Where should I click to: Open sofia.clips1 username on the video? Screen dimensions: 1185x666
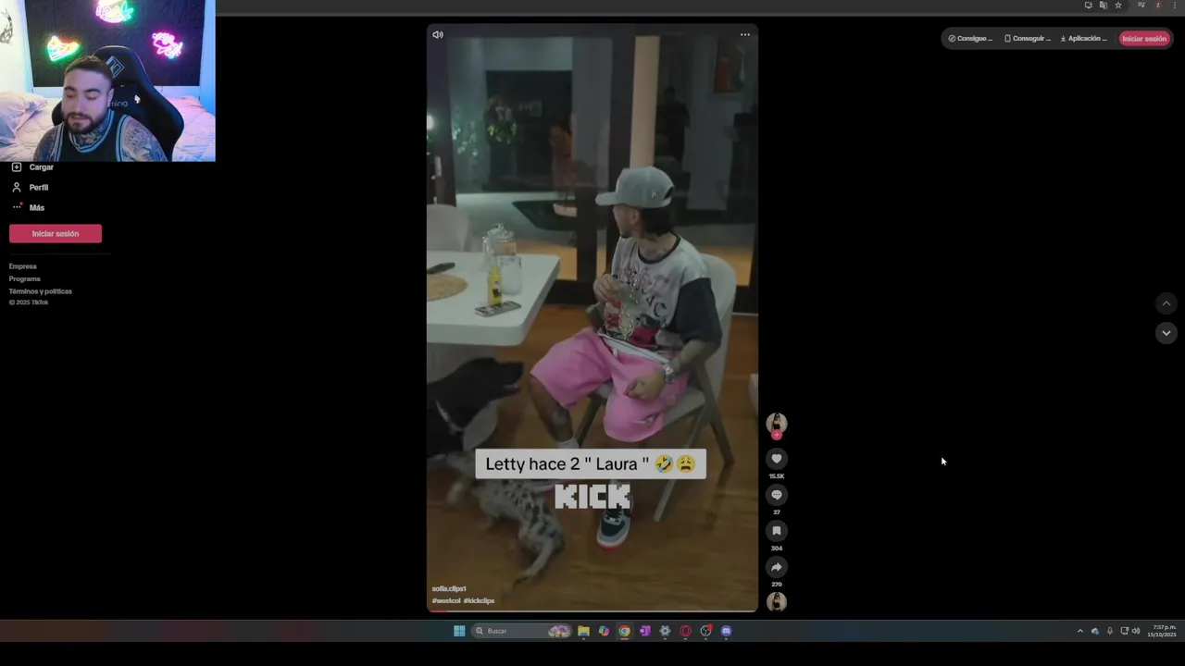point(449,589)
